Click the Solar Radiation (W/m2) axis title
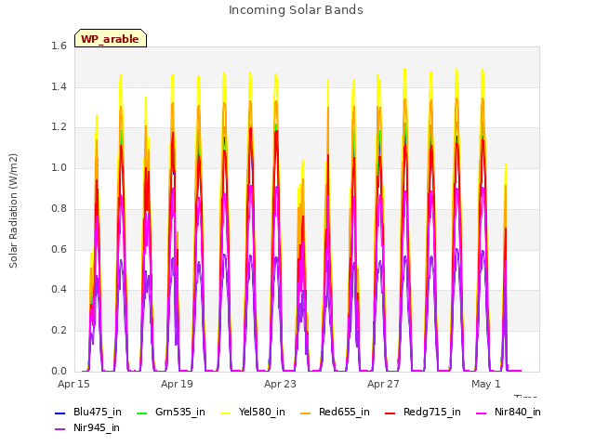Screen dimensions: 595x446 (x=13, y=211)
